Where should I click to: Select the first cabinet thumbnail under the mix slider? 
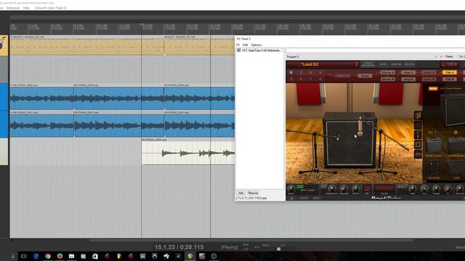[x=434, y=146]
